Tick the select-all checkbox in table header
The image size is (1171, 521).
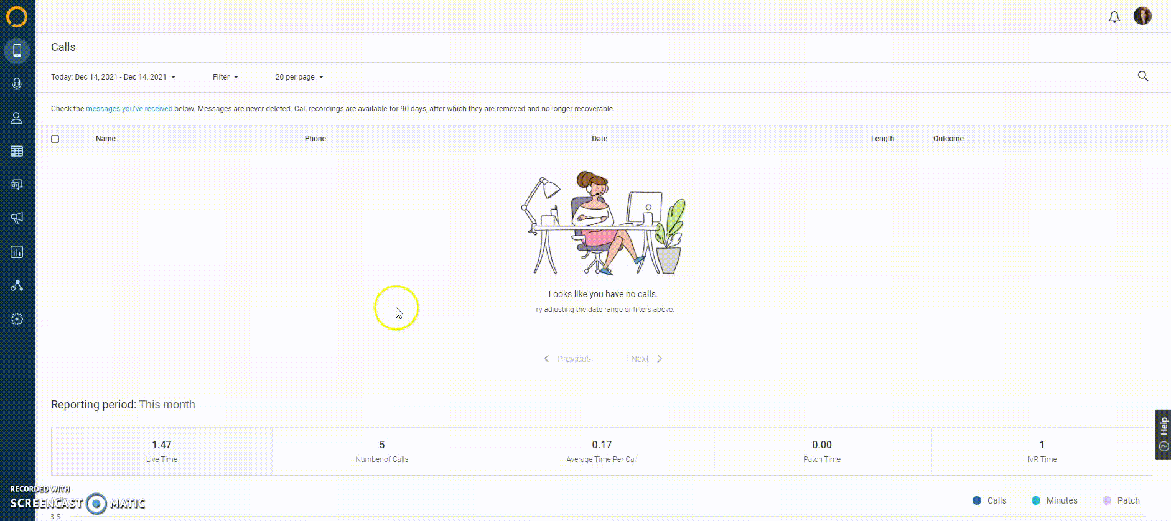pyautogui.click(x=55, y=139)
